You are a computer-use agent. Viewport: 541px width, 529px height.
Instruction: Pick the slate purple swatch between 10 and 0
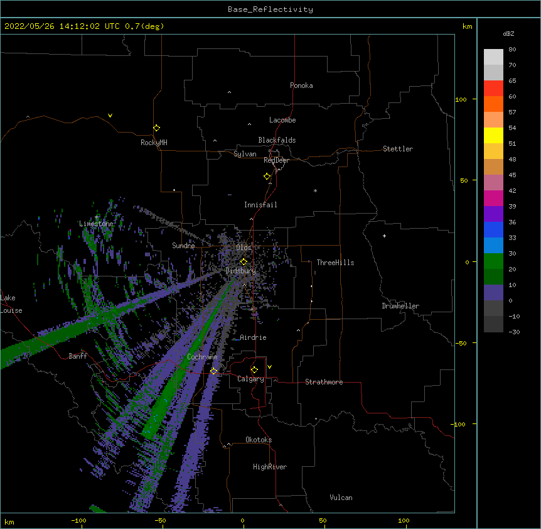coord(493,293)
